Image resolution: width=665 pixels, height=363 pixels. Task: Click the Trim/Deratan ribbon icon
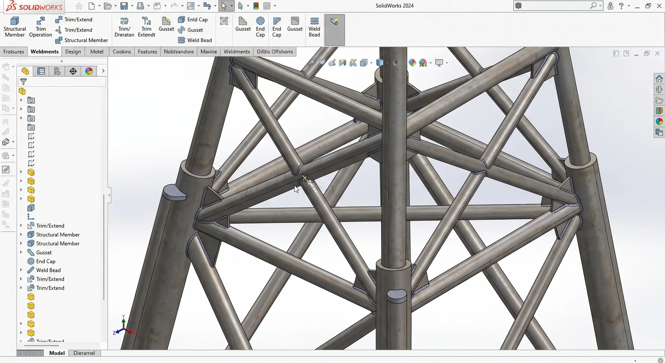(124, 27)
